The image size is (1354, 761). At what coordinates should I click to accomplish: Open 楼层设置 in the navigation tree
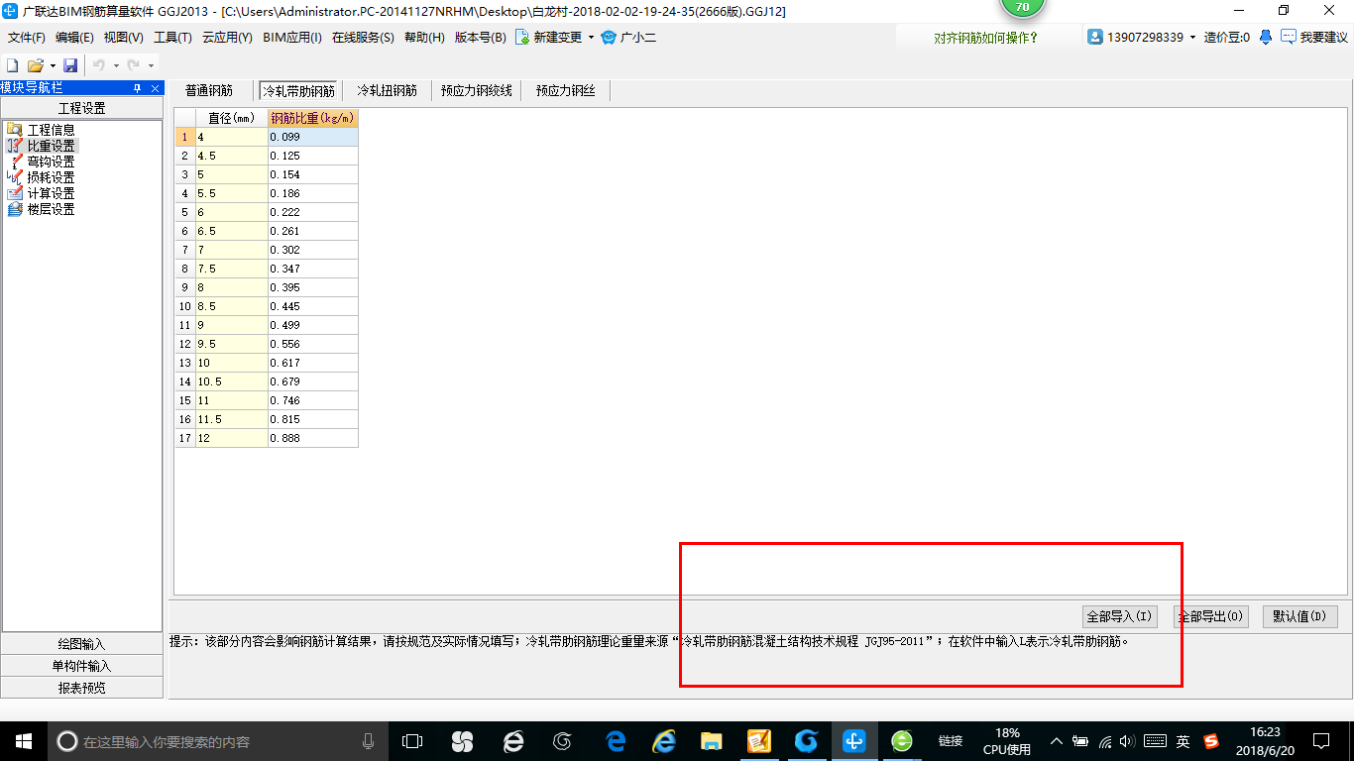point(51,209)
